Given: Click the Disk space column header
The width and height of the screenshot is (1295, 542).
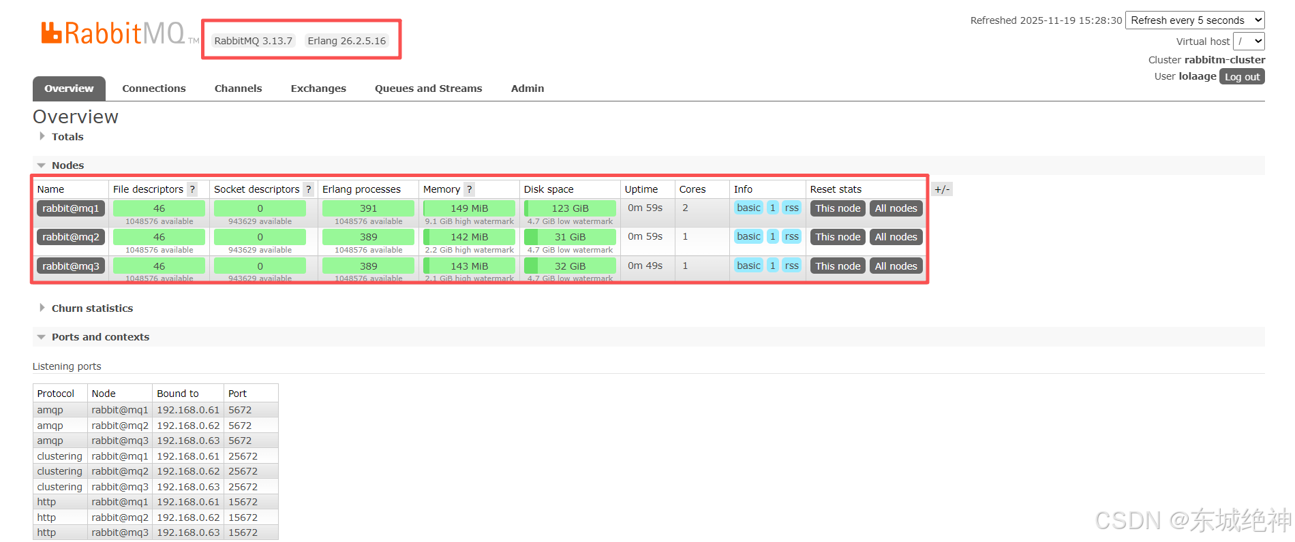Looking at the screenshot, I should (549, 189).
